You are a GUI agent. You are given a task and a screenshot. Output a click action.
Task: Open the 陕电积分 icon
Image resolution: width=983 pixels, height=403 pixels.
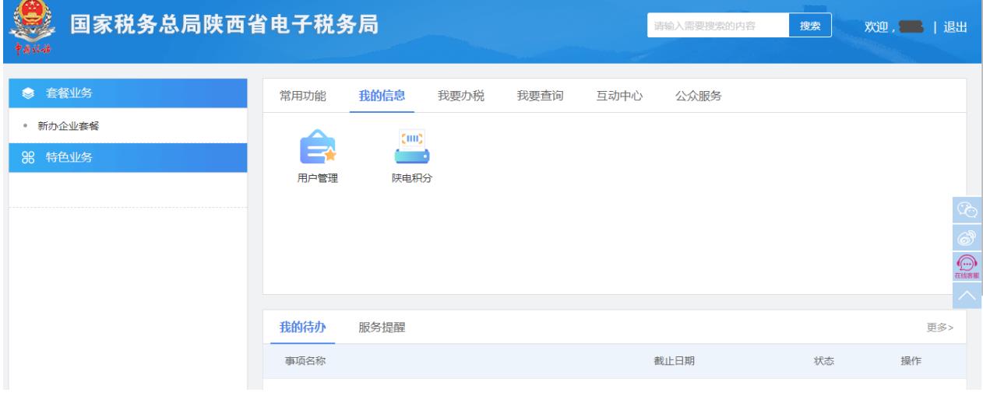[x=410, y=148]
